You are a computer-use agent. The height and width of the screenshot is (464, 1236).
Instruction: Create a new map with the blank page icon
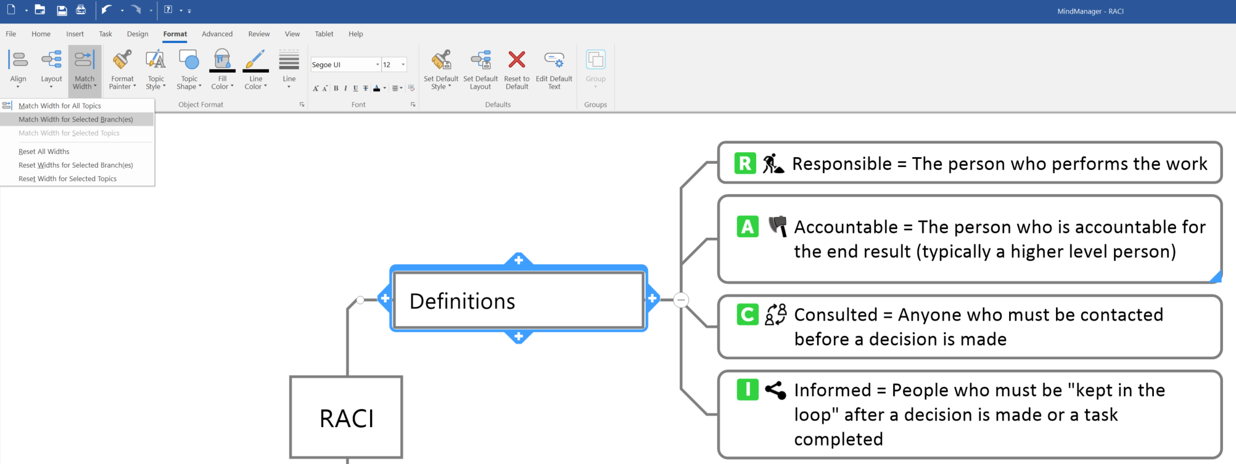point(11,10)
